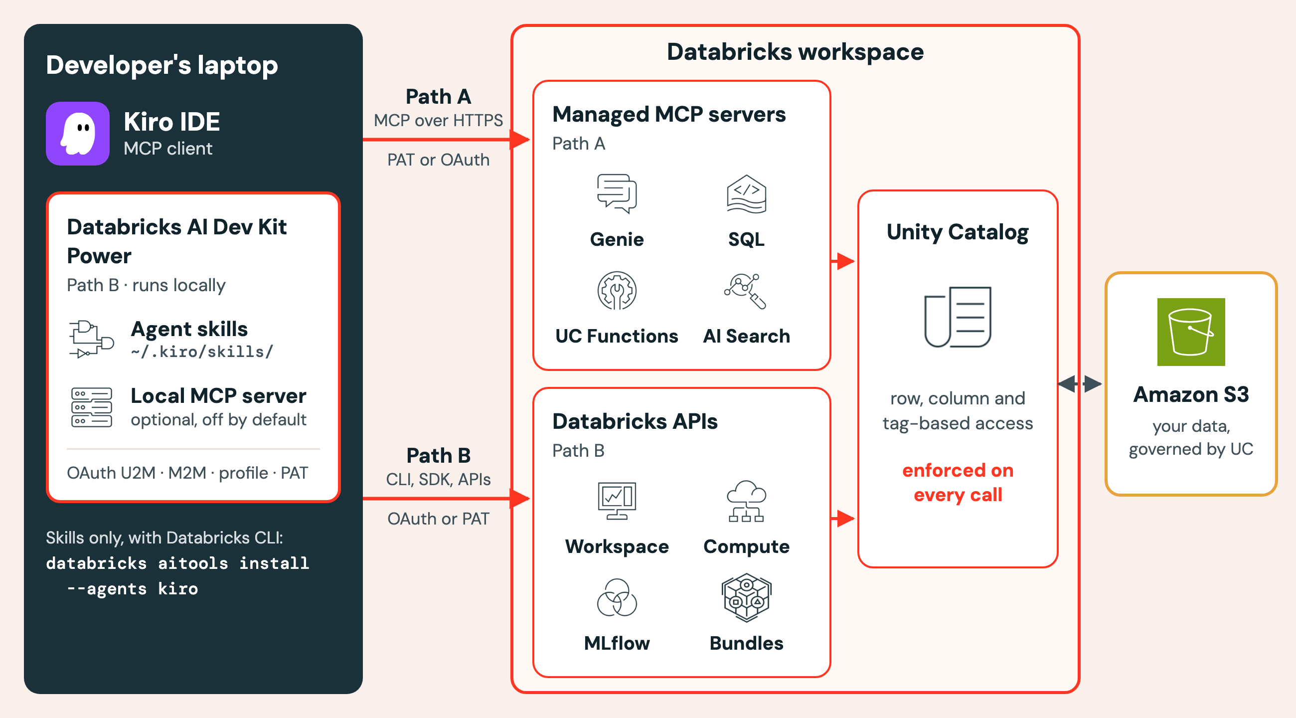The width and height of the screenshot is (1296, 718).
Task: Select the Unity Catalog document icon
Action: click(x=958, y=317)
